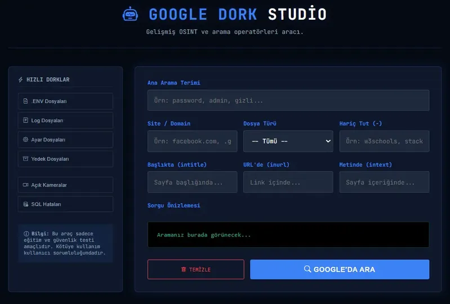The image size is (450, 304).
Task: Click the database icon on SQL Hataları
Action: (x=25, y=204)
